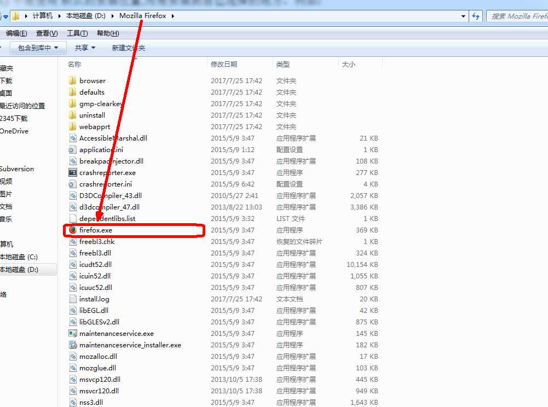Image resolution: width=548 pixels, height=407 pixels.
Task: Click the 369 KB size of firefox.exe
Action: 367,230
